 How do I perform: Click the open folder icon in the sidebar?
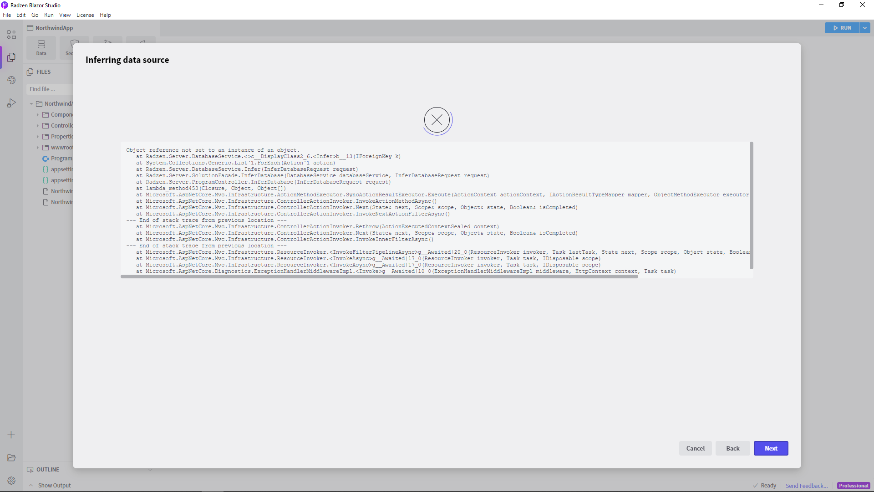pos(11,458)
